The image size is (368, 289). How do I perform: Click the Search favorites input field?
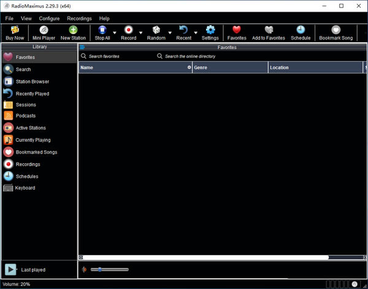[117, 56]
